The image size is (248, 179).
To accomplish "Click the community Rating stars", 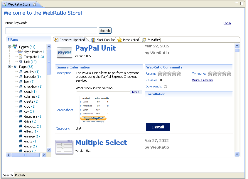I will (169, 73).
